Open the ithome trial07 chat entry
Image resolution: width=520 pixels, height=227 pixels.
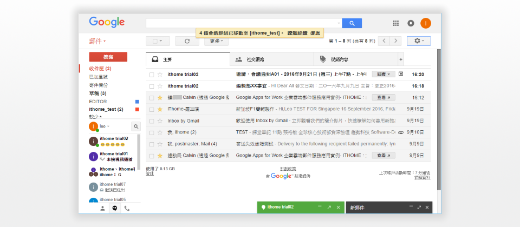pyautogui.click(x=113, y=187)
